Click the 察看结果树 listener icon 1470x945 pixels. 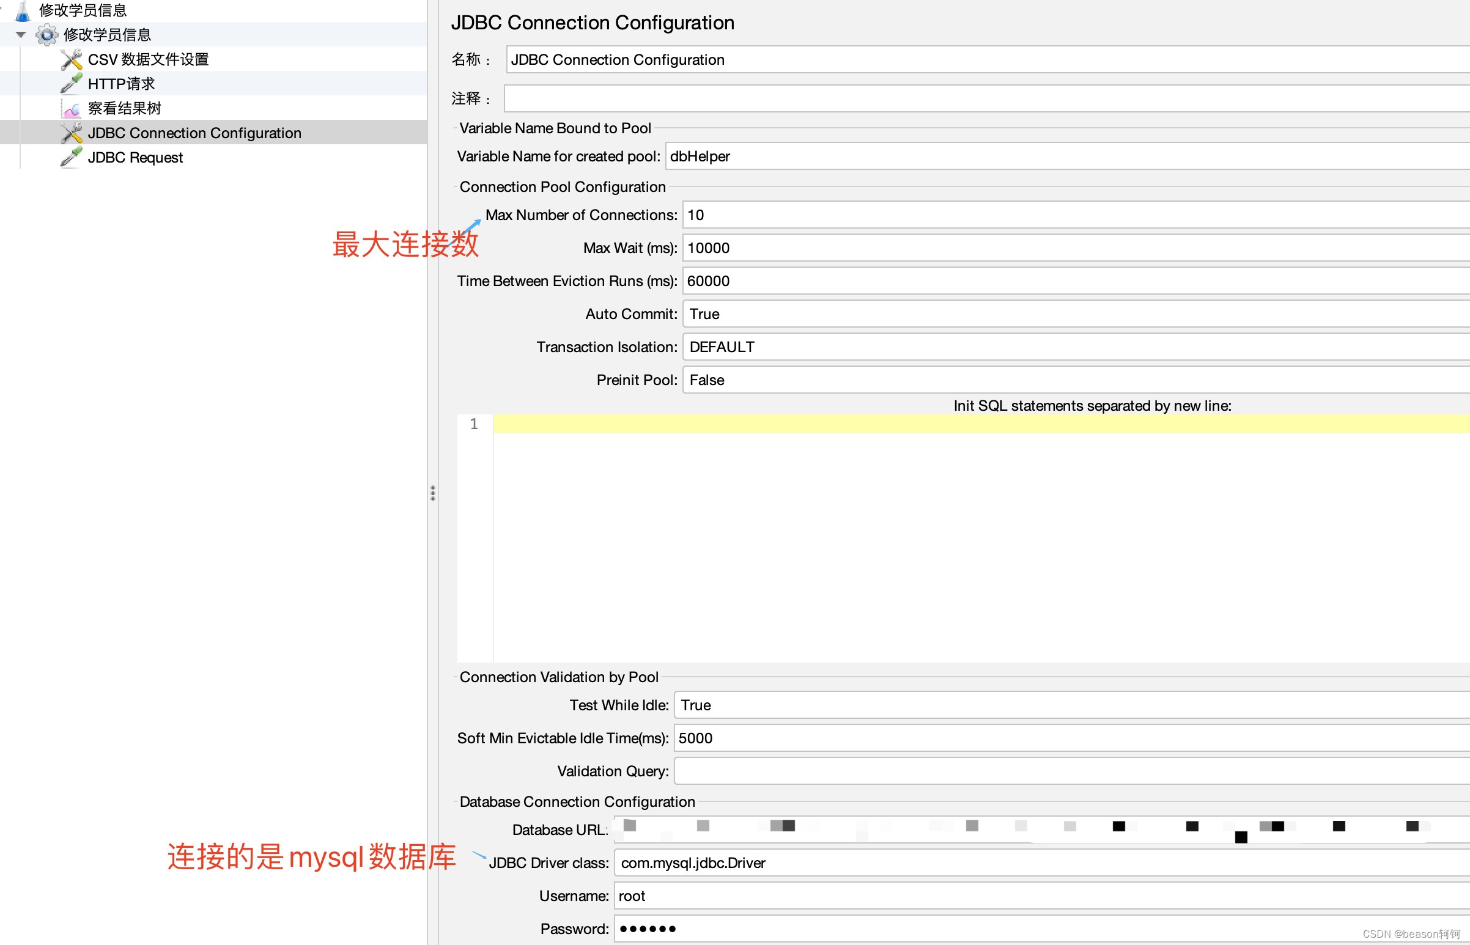coord(70,108)
